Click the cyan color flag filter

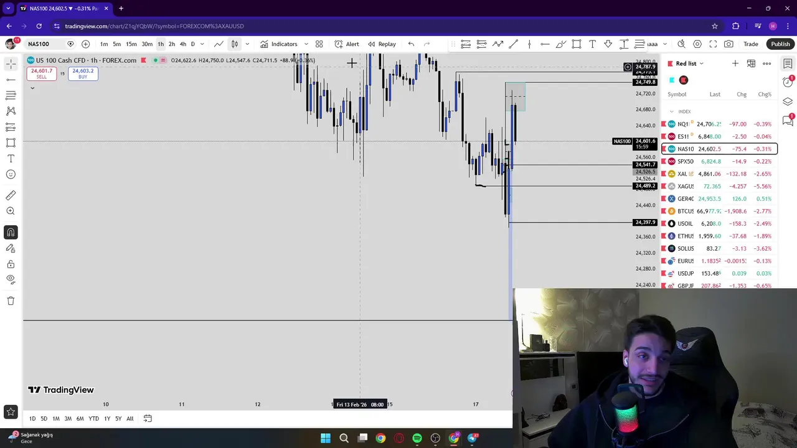[672, 80]
